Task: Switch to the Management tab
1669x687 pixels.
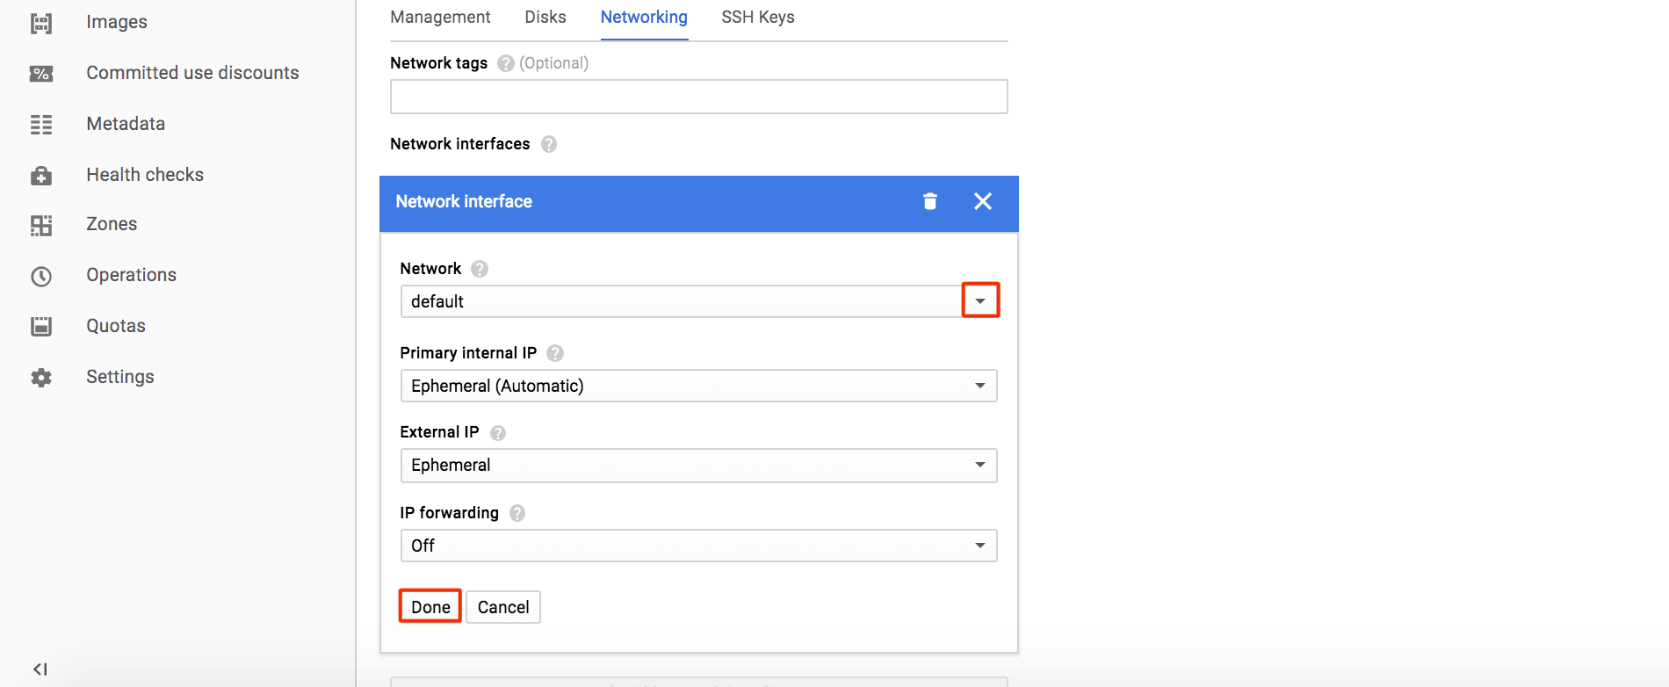Action: [440, 18]
